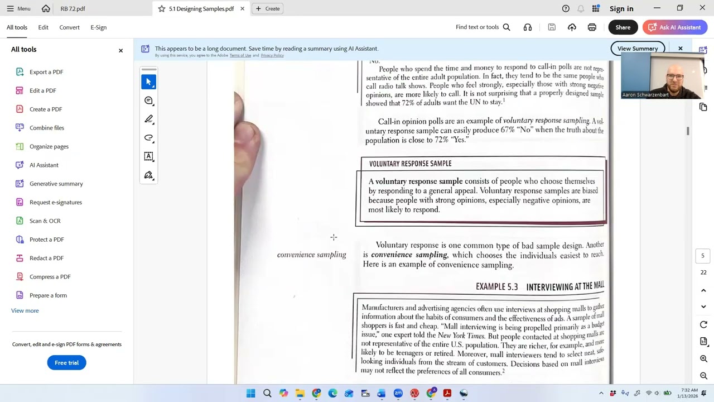Screen dimensions: 714x402
Task: Open the help question-mark icon
Action: coord(566,8)
